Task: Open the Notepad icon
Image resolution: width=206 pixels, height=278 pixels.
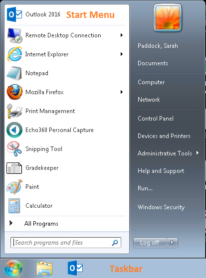Action: (x=14, y=73)
